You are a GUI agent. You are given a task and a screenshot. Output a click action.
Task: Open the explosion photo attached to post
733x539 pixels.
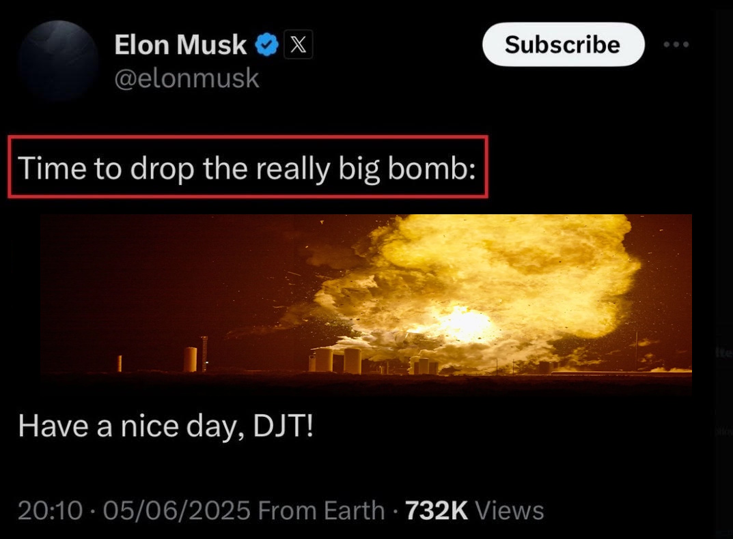366,304
